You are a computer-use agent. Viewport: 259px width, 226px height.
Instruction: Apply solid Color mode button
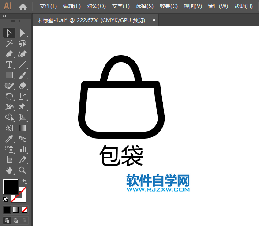7,210
